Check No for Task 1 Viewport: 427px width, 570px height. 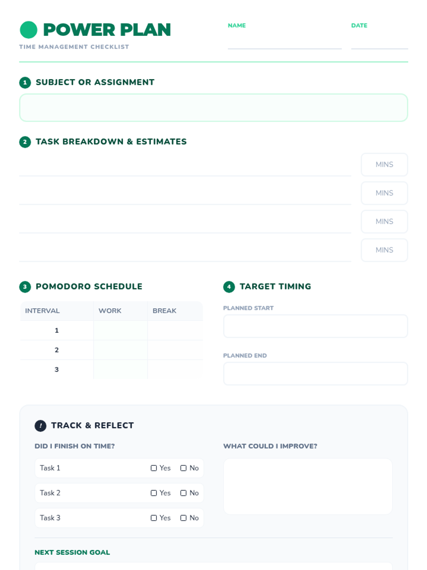[x=183, y=468]
